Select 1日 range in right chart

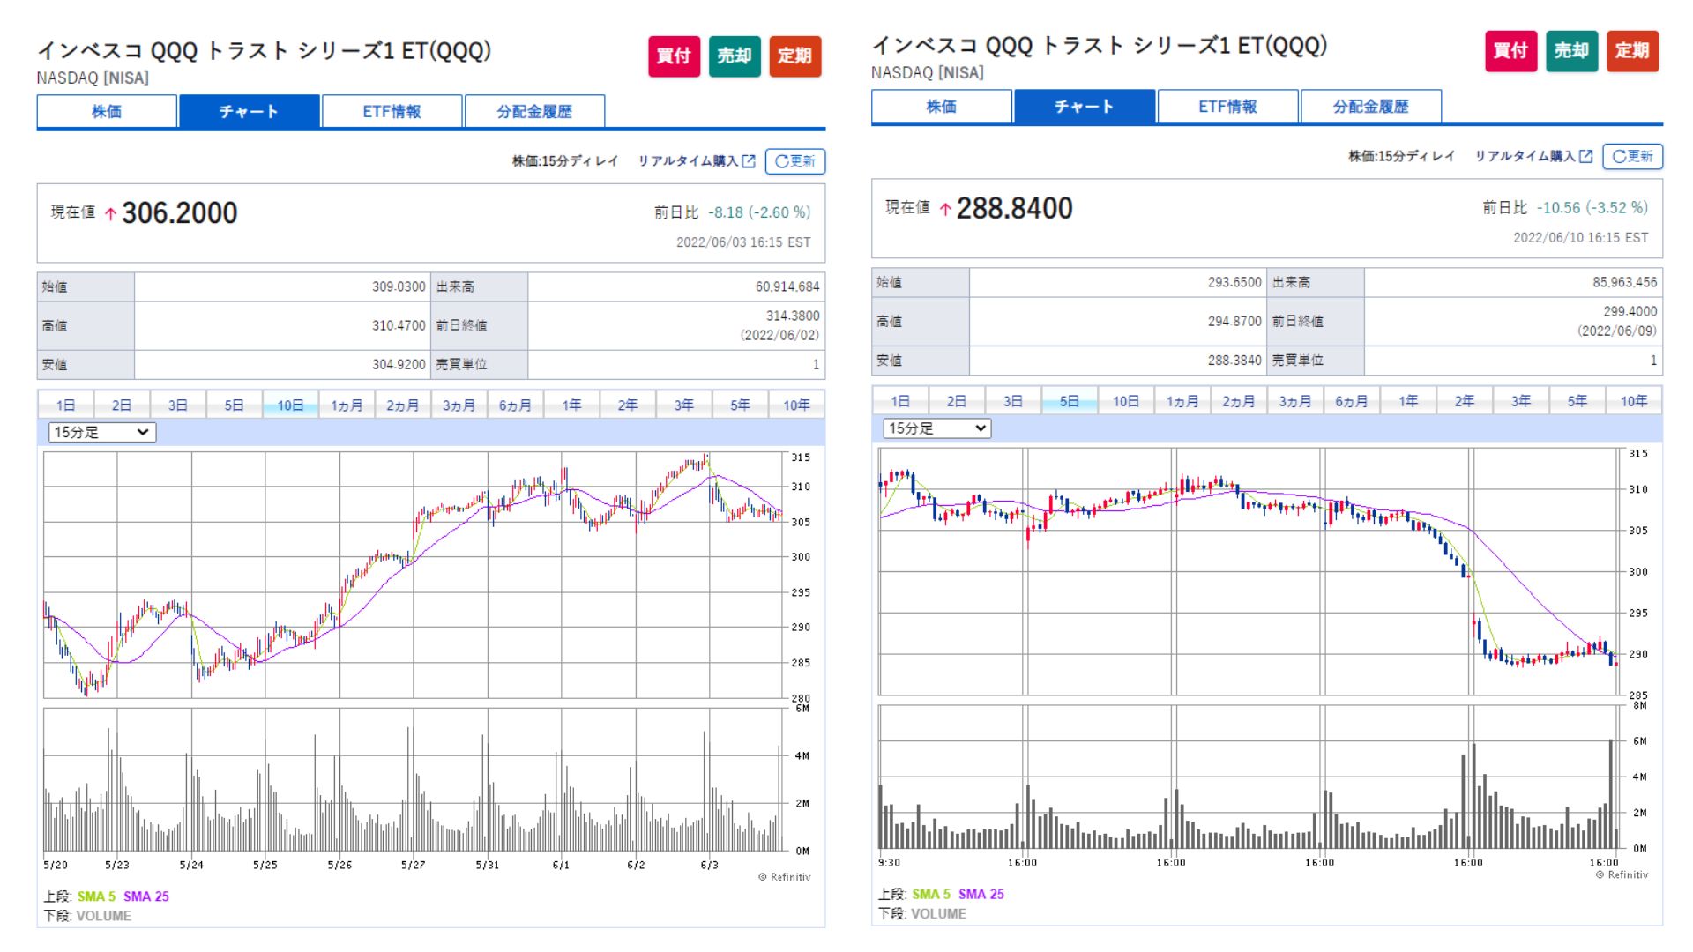(x=900, y=401)
